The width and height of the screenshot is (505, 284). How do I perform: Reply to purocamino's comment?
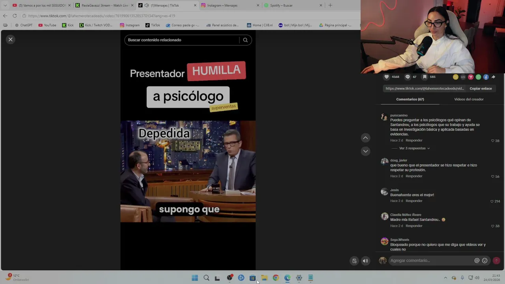[x=414, y=140]
